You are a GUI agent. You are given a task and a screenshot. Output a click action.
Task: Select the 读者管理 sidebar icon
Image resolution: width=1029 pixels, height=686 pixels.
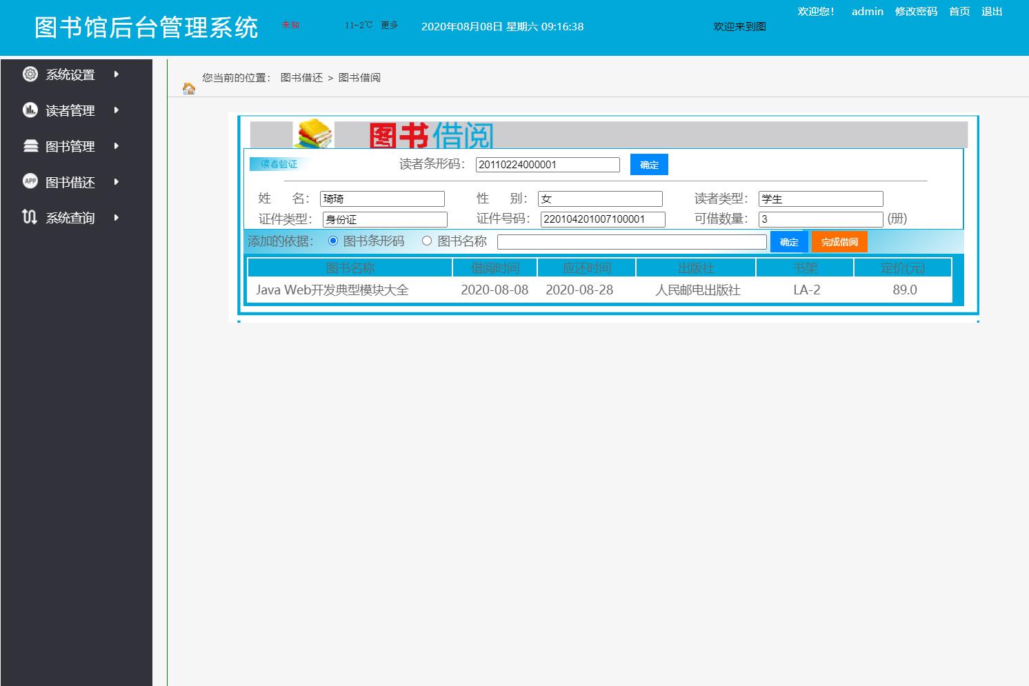[x=29, y=110]
